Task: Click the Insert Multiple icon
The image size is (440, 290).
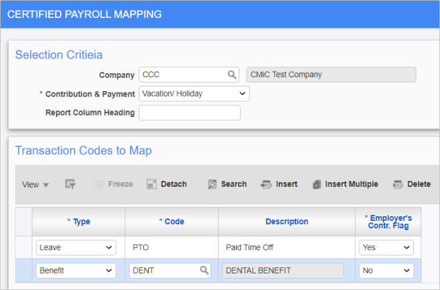Action: pos(317,184)
